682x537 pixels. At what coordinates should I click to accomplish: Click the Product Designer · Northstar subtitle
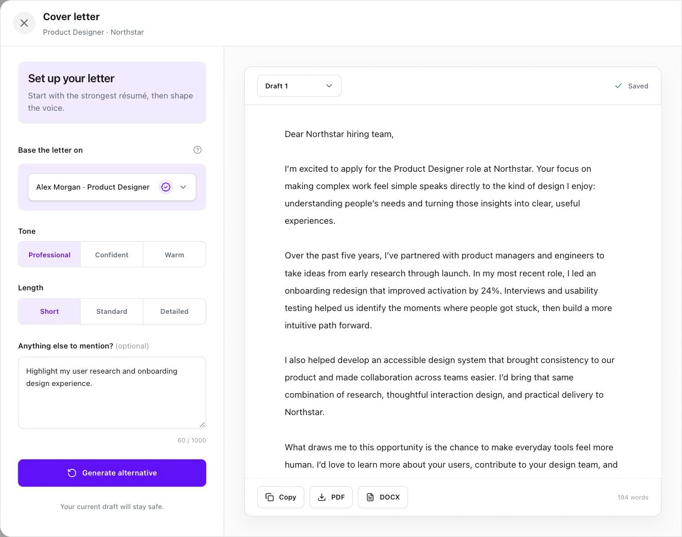click(93, 32)
